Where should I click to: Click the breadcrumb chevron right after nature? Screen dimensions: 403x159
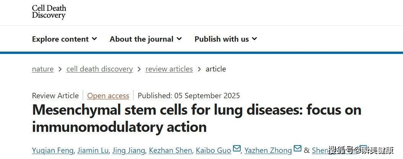tap(60, 69)
